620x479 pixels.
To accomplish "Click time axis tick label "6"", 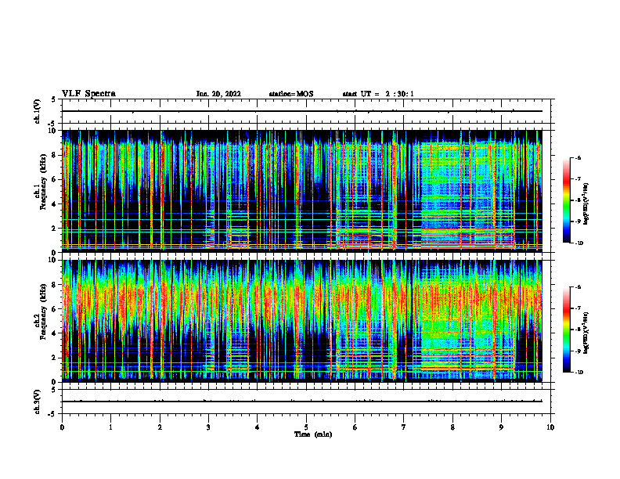I will click(355, 427).
